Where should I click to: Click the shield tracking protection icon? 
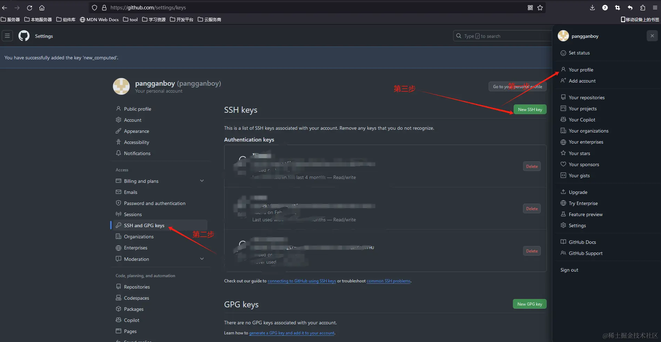[x=95, y=8]
